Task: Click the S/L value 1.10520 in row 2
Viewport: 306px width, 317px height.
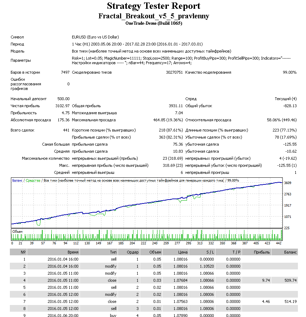Action: point(207,266)
